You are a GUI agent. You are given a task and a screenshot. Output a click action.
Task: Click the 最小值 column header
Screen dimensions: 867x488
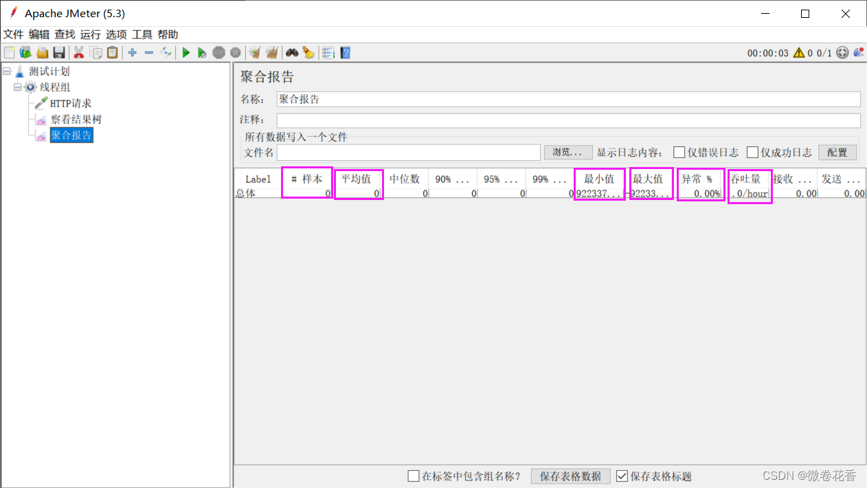(x=599, y=179)
